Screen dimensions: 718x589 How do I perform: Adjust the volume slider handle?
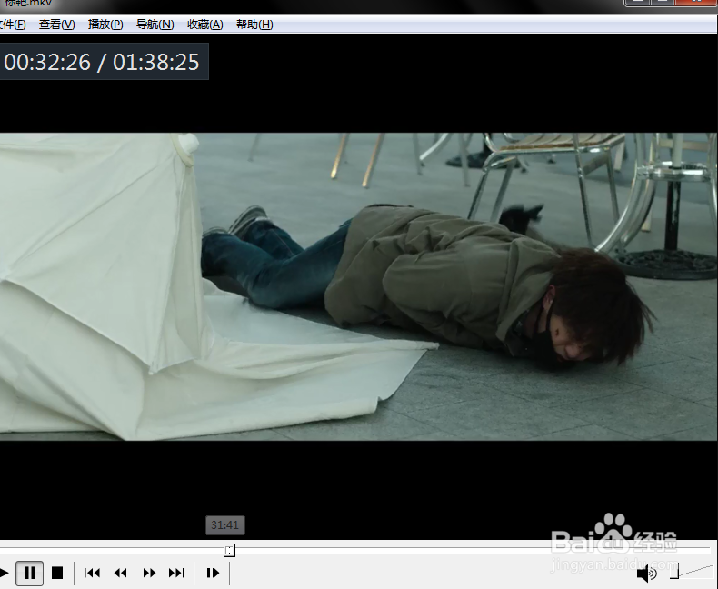(x=674, y=573)
